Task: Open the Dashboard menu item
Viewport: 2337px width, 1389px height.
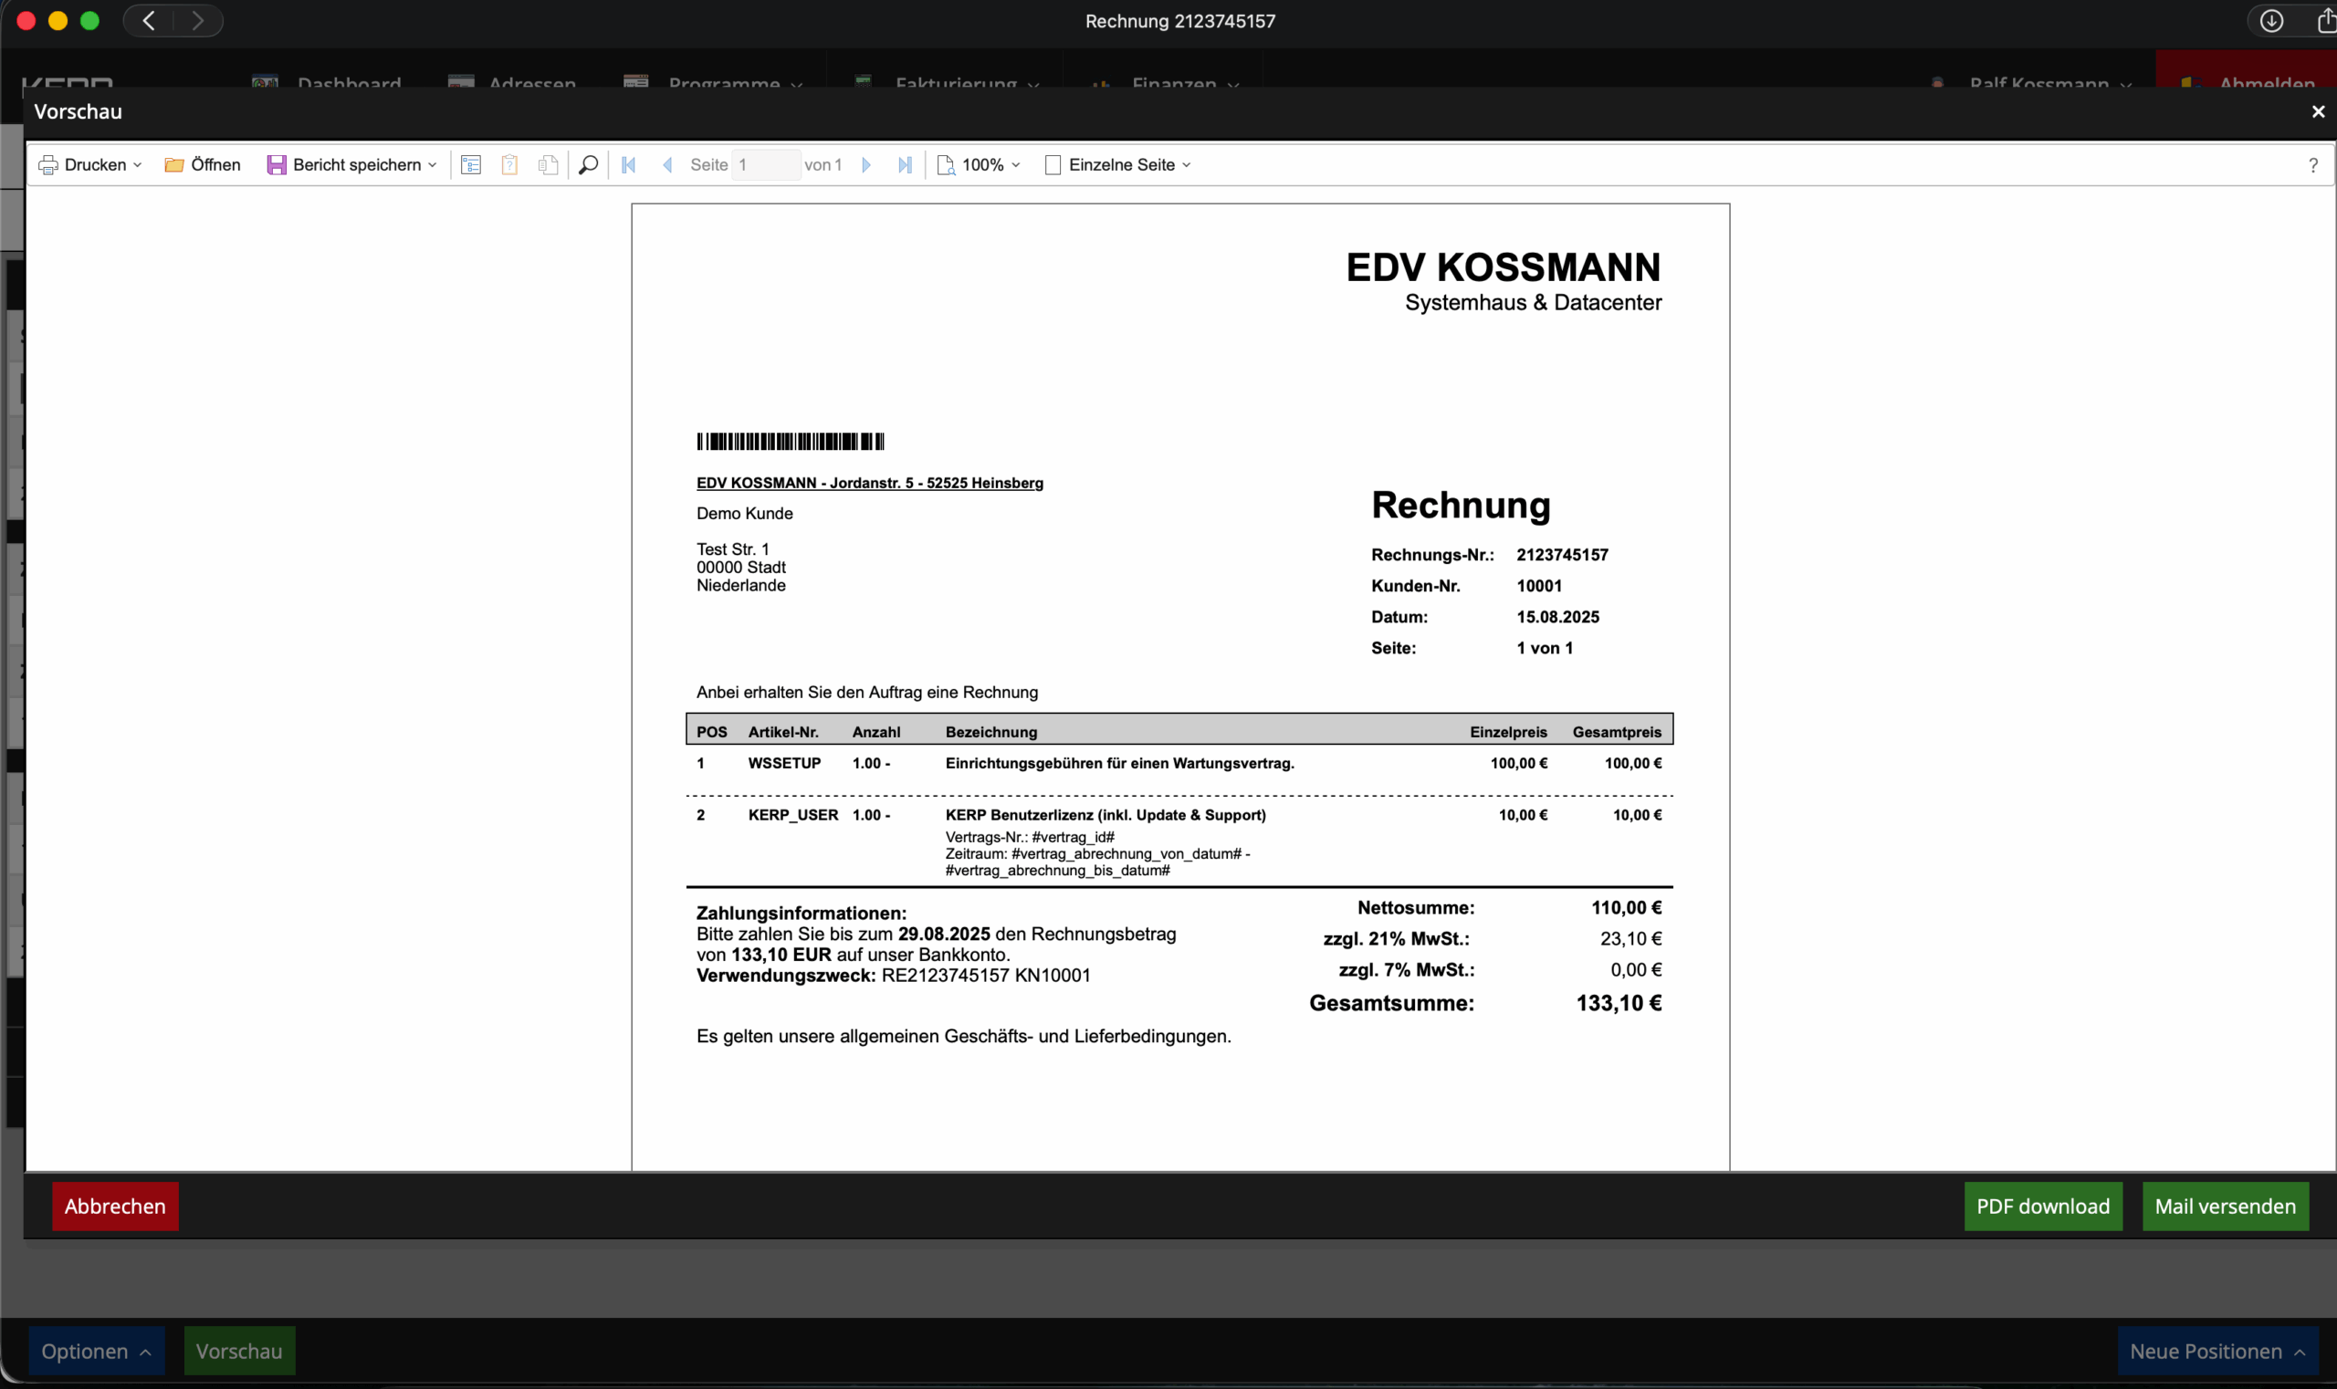Action: [327, 82]
